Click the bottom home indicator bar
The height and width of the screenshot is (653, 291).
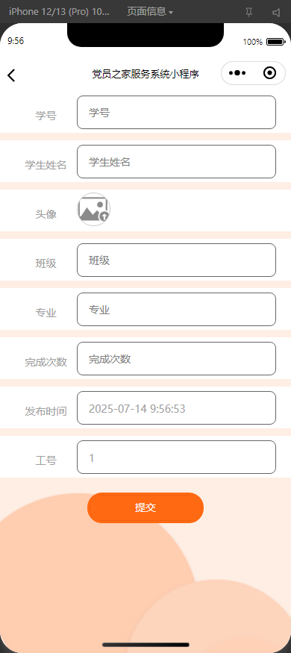[145, 645]
